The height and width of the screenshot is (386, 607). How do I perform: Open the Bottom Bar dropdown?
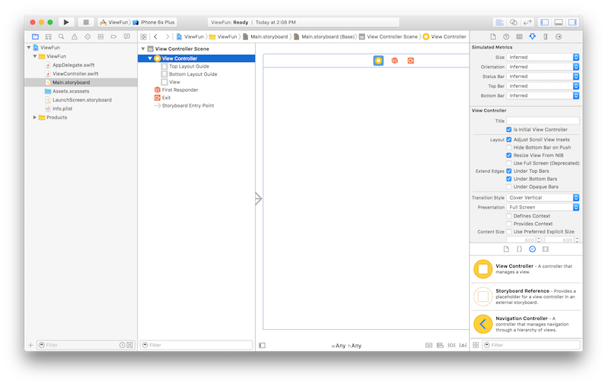click(543, 96)
